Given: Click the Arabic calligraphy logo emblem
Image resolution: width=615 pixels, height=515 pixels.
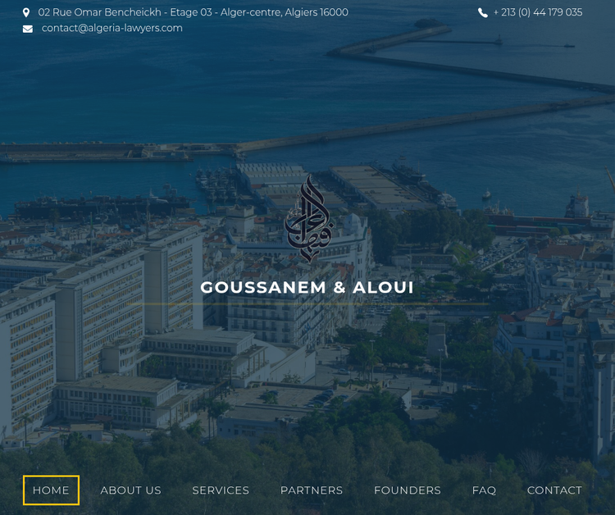Looking at the screenshot, I should (x=309, y=218).
